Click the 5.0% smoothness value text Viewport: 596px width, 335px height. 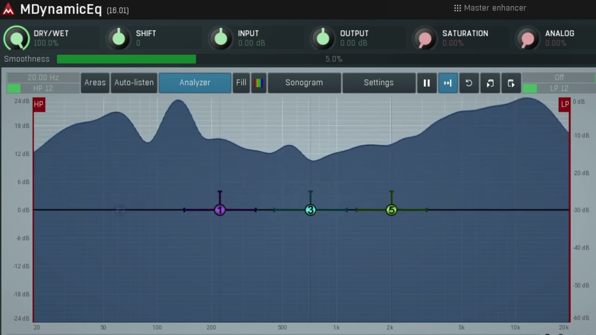coord(334,59)
